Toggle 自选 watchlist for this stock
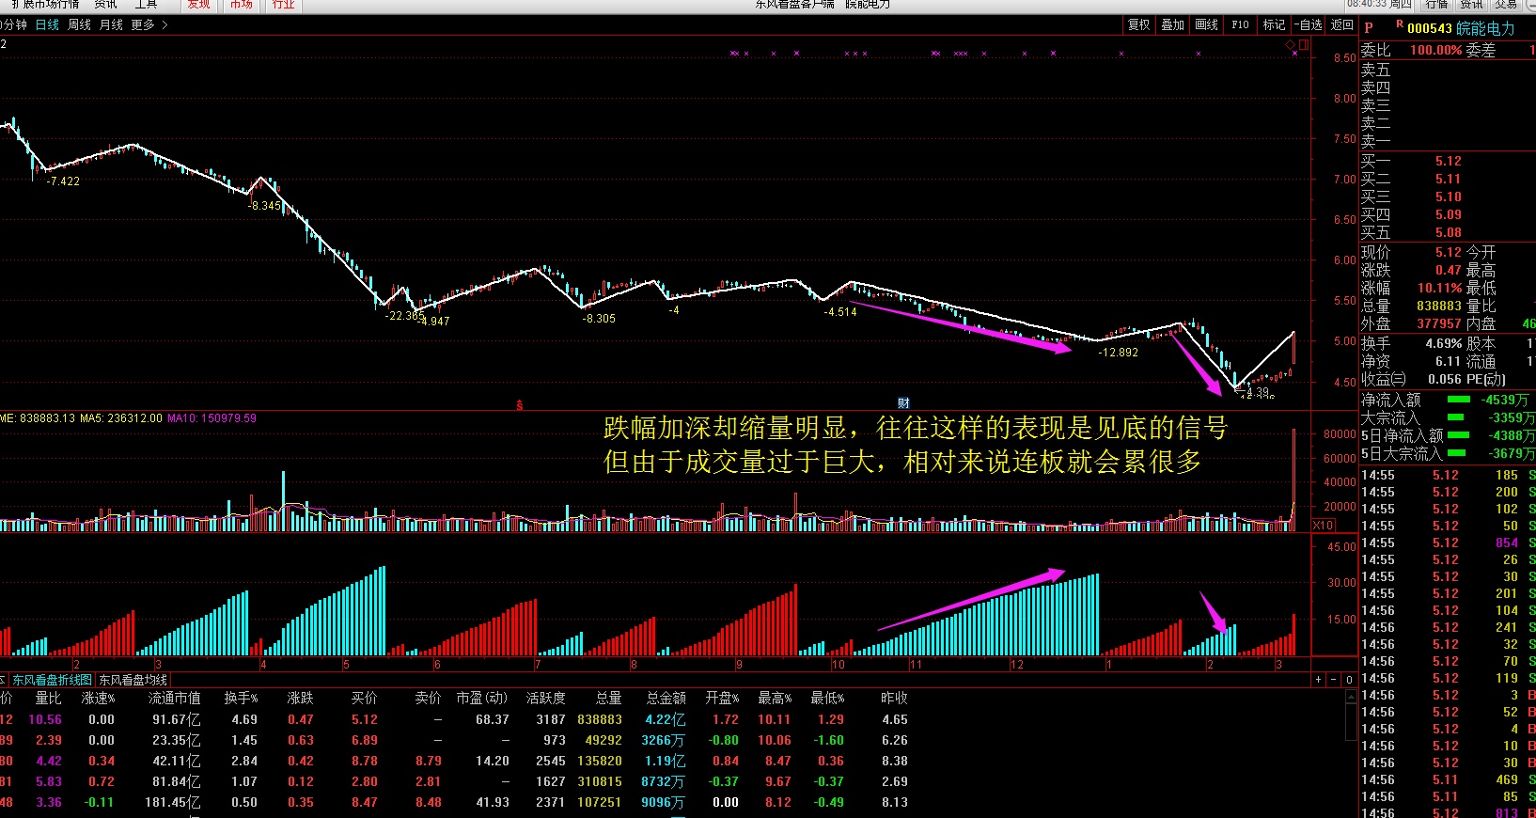Viewport: 1536px width, 818px height. pyautogui.click(x=1308, y=24)
